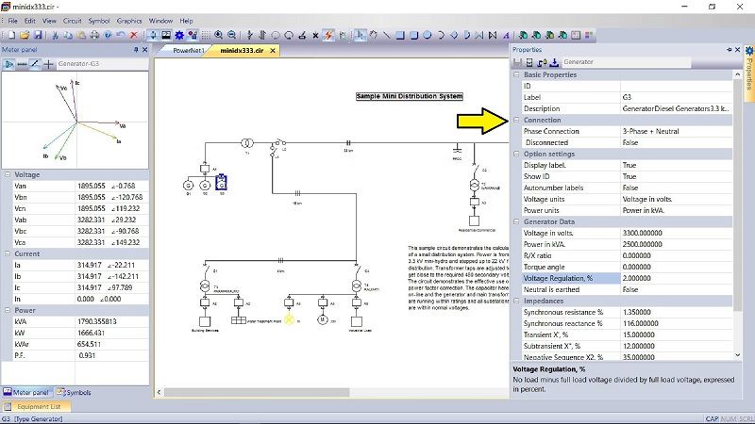Undo the last action
This screenshot has height=424, width=755.
121,35
